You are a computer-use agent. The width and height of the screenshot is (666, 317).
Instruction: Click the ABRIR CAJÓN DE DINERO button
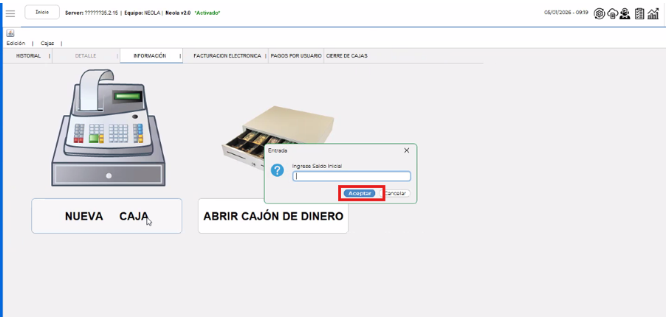point(272,216)
